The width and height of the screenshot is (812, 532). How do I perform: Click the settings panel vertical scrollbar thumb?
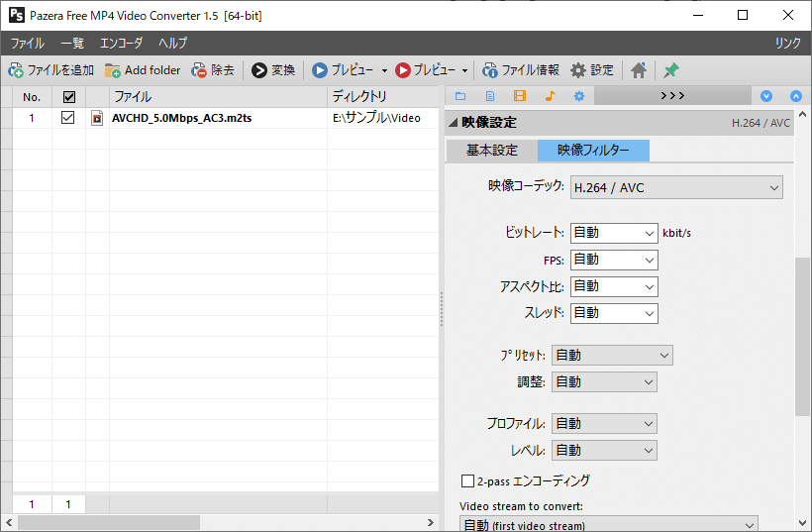[803, 336]
